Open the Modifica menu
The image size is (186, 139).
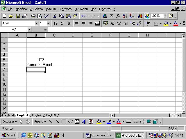pos(21,9)
